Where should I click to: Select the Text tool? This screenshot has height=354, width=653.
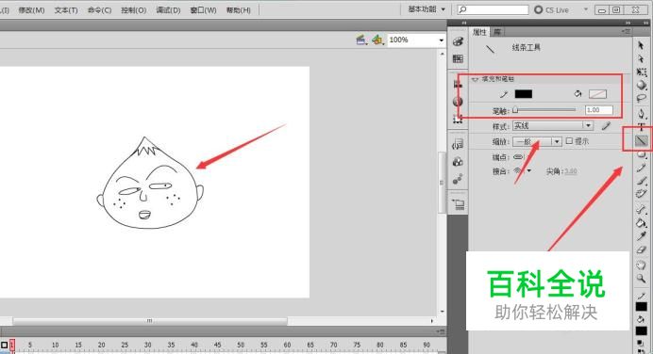point(642,127)
